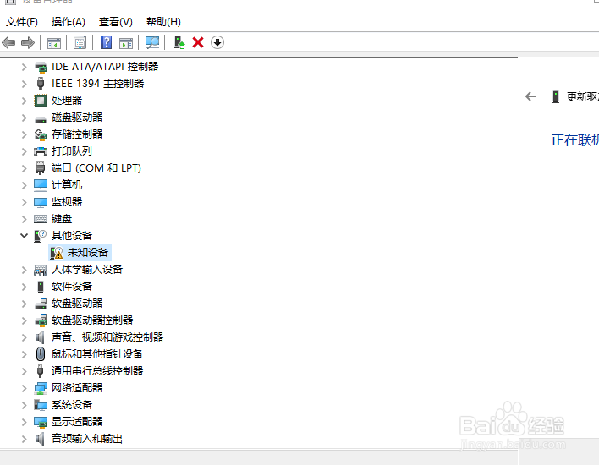599x465 pixels.
Task: Expand the 存储控制器 category
Action: tap(24, 134)
